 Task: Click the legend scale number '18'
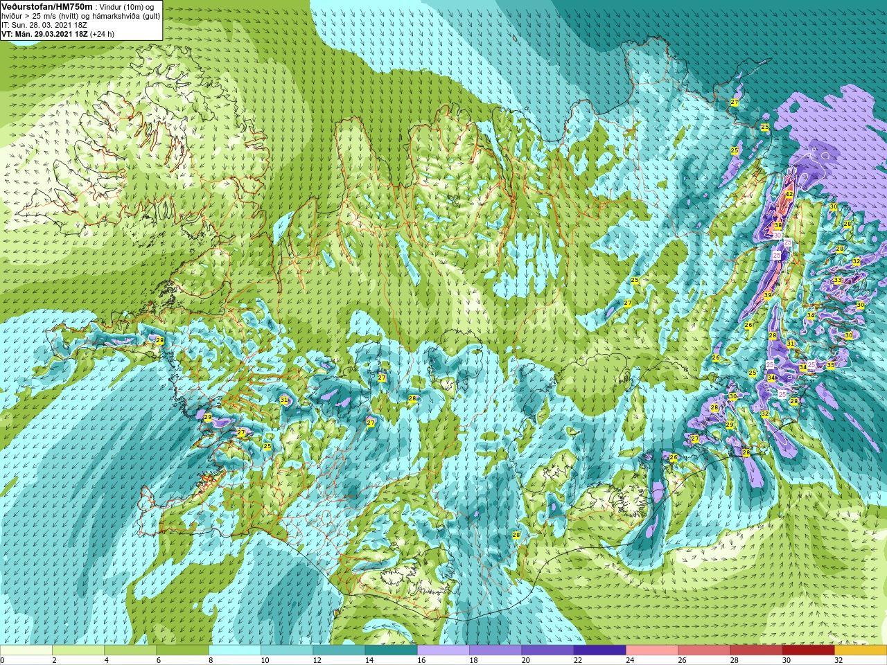click(474, 661)
